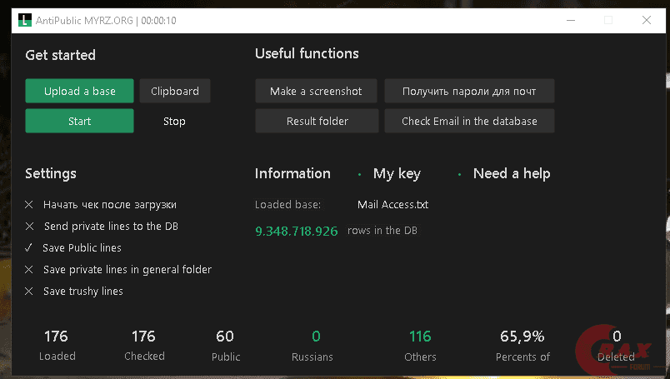Open the 'Need a help' tab
This screenshot has height=379, width=670.
tap(511, 174)
